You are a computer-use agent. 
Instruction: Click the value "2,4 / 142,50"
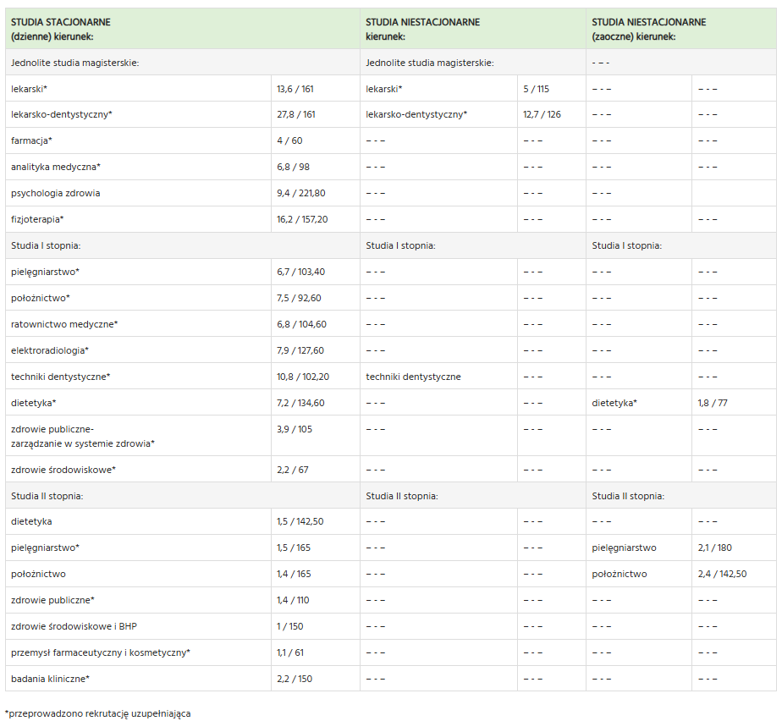pyautogui.click(x=722, y=574)
